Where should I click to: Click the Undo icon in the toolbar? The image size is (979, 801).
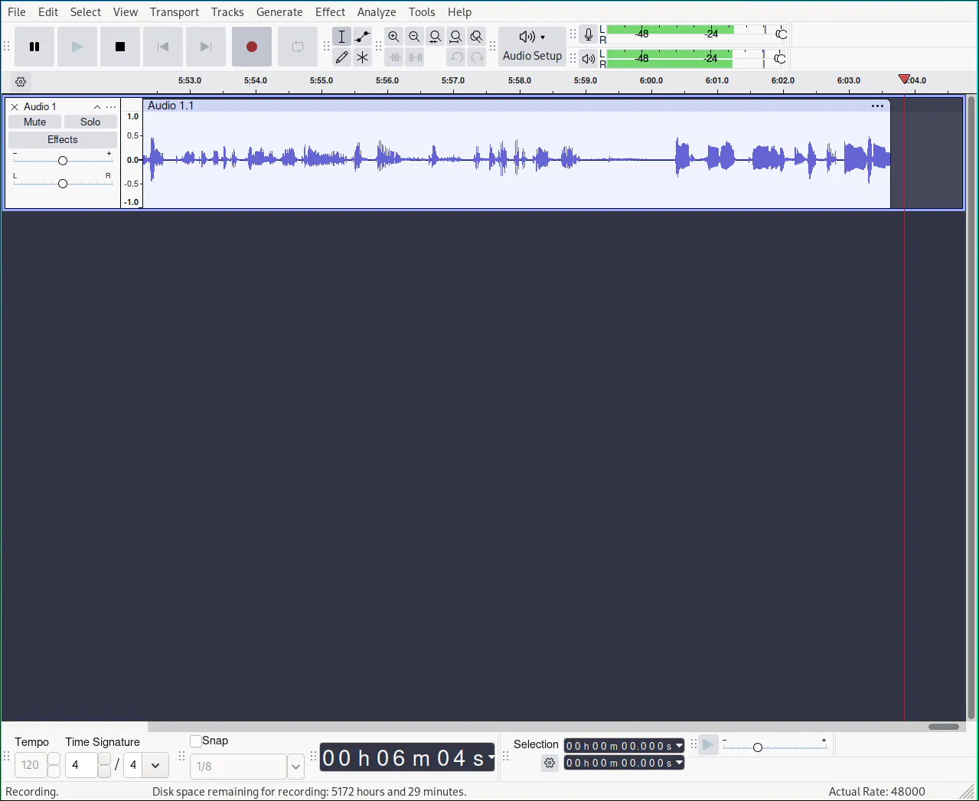click(x=456, y=56)
